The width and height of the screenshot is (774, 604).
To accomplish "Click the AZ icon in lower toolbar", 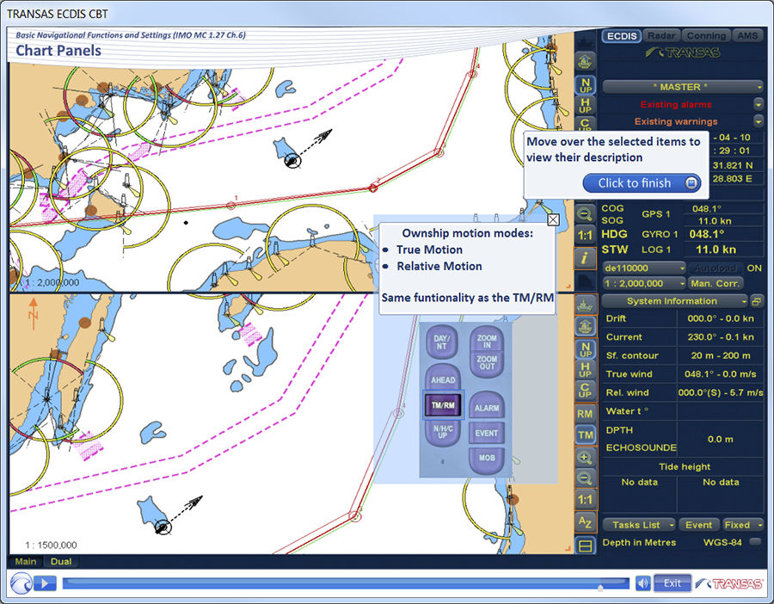I will (586, 521).
